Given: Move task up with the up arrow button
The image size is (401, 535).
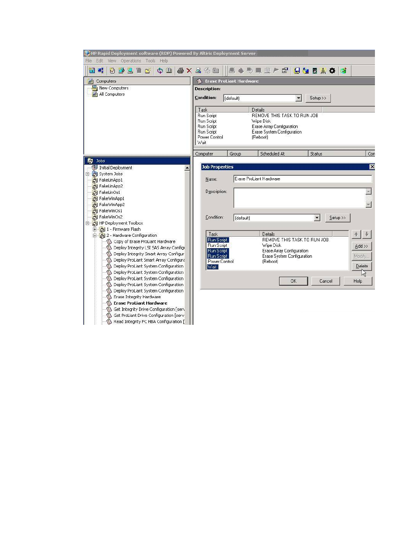Looking at the screenshot, I should click(x=356, y=234).
